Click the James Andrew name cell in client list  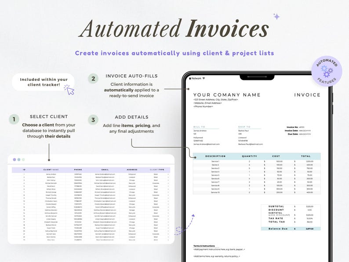(x=51, y=174)
